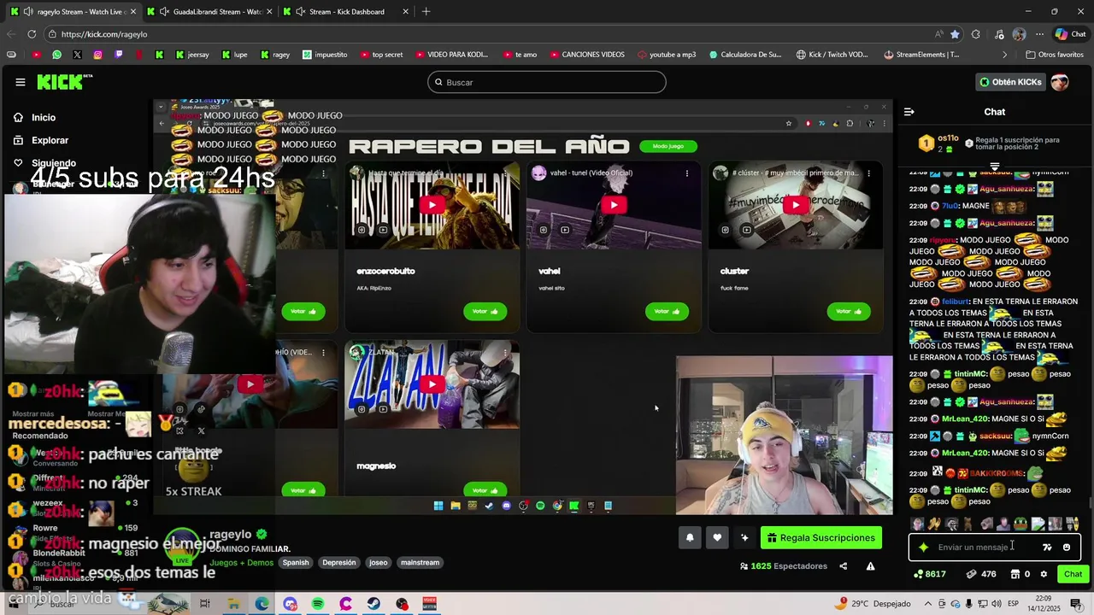Image resolution: width=1094 pixels, height=615 pixels.
Task: Open the channel points 8617 icon
Action: tap(929, 574)
